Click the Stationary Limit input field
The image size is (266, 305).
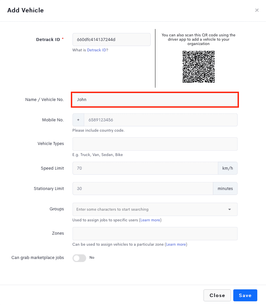143,188
